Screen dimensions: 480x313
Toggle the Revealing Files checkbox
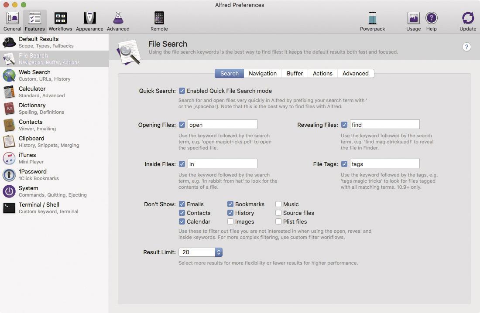[x=344, y=125]
